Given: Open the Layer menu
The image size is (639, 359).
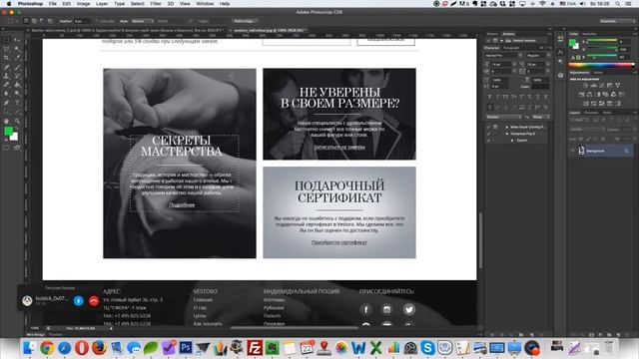Looking at the screenshot, I should (102, 4).
